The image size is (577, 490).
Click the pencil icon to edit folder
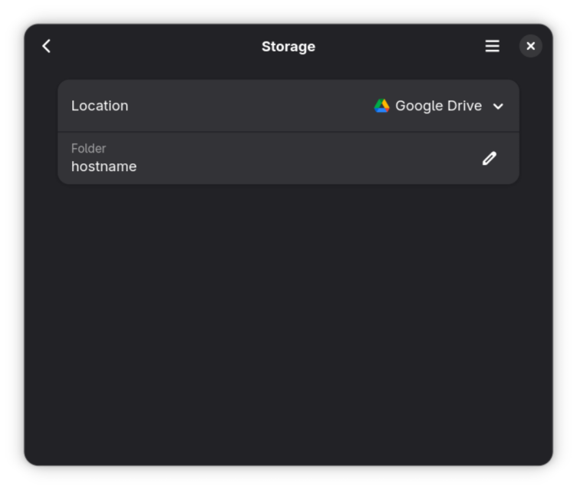pos(489,158)
